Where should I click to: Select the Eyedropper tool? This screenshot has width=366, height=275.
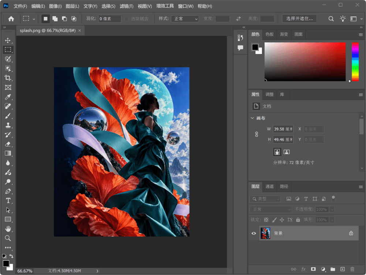point(8,97)
